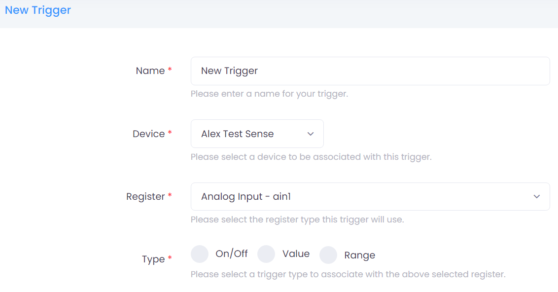
Task: Select the On/Off trigger type radio
Action: click(200, 255)
